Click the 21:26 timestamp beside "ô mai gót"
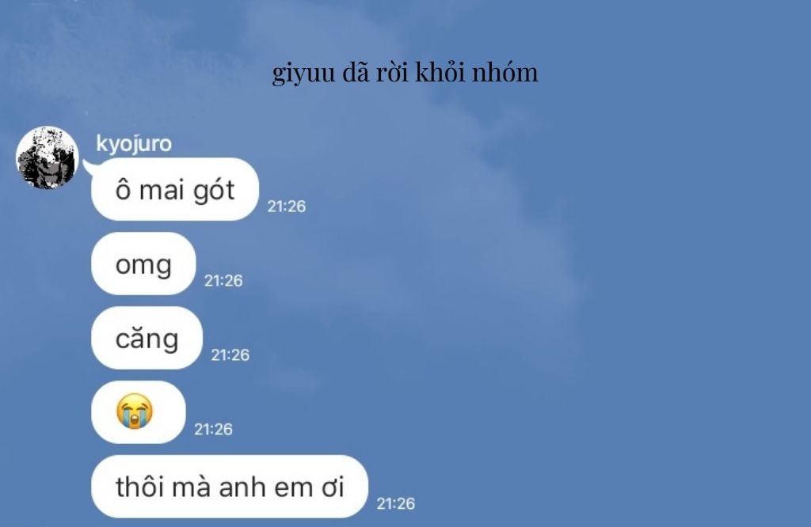Screen dimensions: 811x527 pos(287,207)
